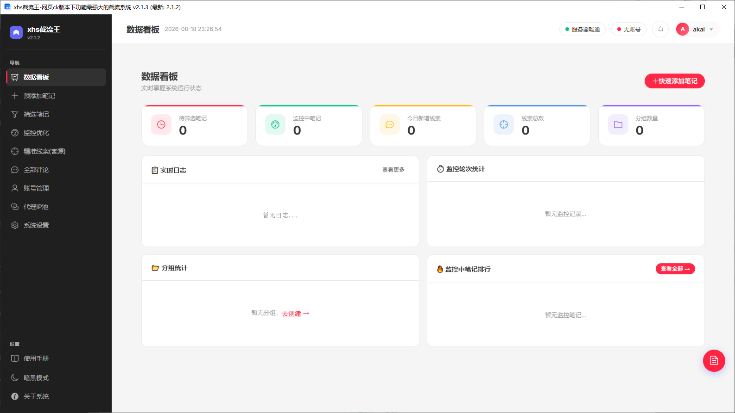Image resolution: width=735 pixels, height=413 pixels.
Task: Click the 监控轮次统计 stopwatch icon
Action: (x=440, y=169)
